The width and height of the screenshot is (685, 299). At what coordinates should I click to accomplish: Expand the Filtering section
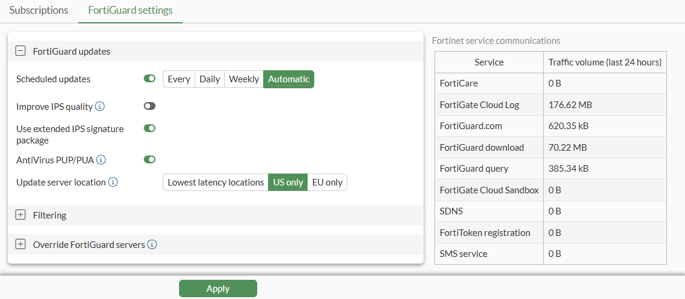pyautogui.click(x=20, y=215)
